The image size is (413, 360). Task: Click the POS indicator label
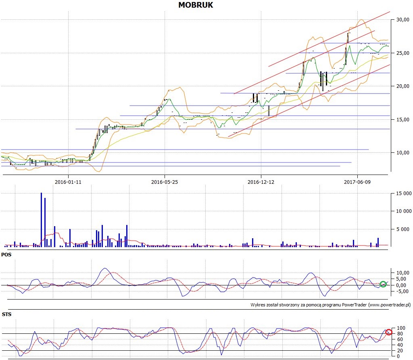6,255
